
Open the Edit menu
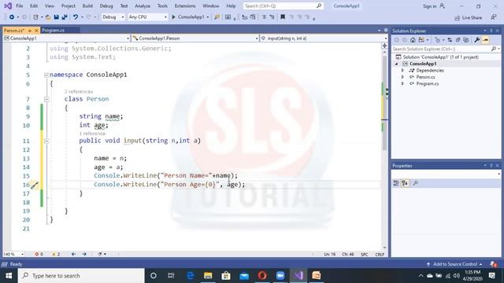[34, 6]
